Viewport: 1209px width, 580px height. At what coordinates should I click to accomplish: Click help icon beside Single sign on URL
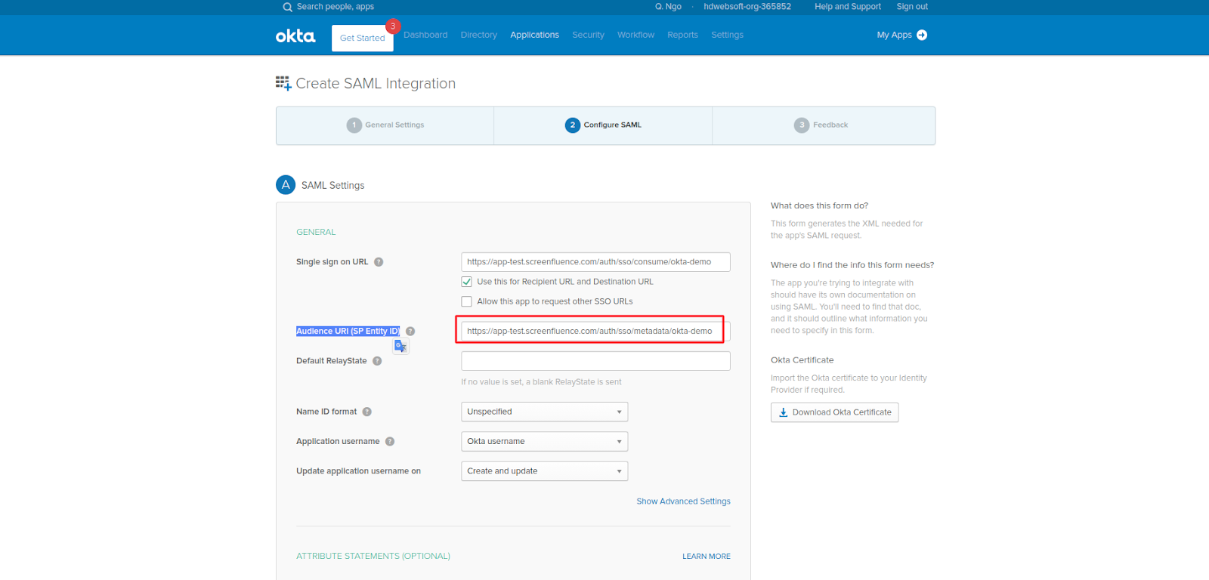pos(379,262)
